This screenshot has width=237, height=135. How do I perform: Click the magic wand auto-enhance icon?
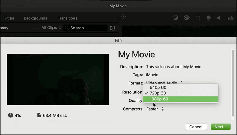click(x=124, y=17)
